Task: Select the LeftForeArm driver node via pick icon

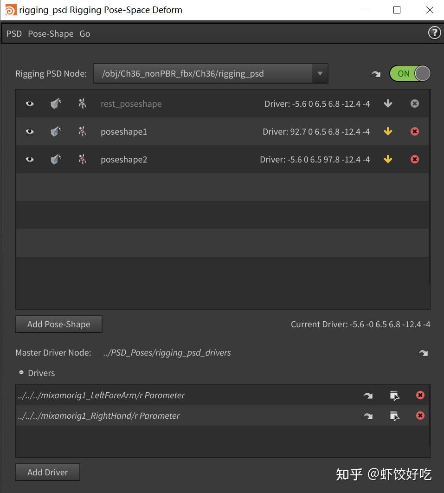Action: [x=394, y=395]
